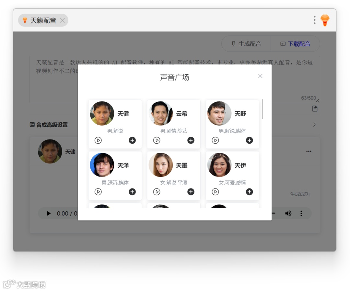350x291 pixels.
Task: Click the 男,解说 tag text
Action: click(115, 131)
